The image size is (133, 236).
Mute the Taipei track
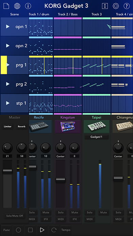103,212
